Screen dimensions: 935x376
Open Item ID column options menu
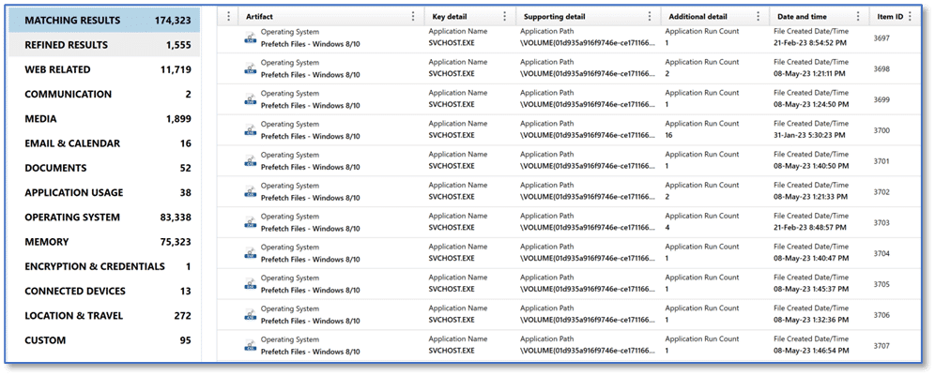pos(910,17)
